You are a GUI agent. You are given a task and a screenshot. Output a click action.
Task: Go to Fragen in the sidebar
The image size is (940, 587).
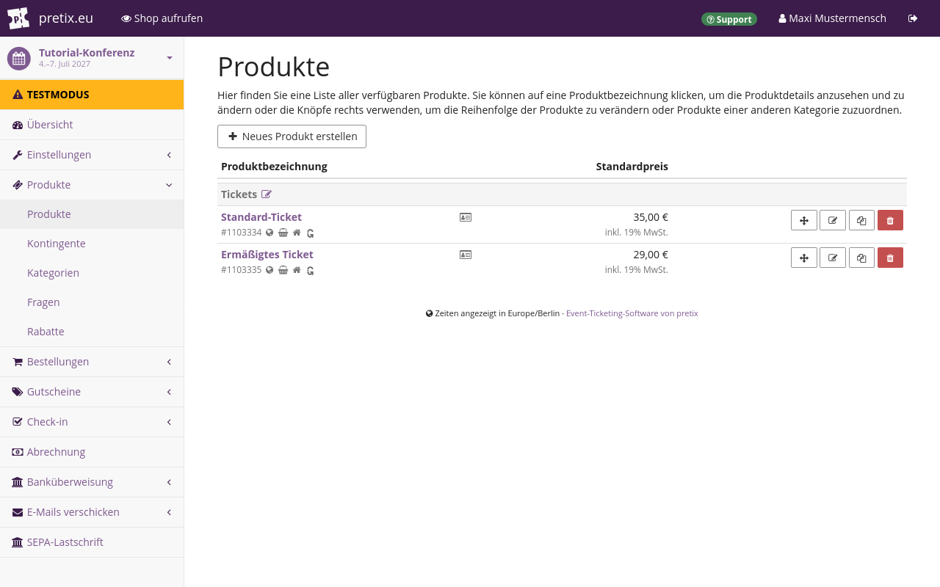(x=92, y=302)
